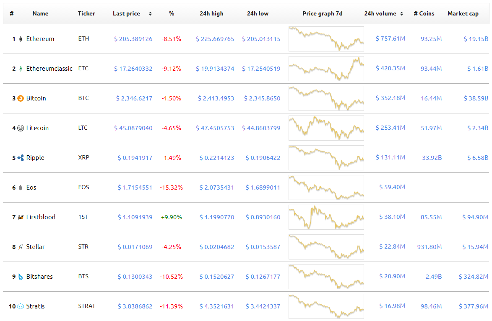
Task: Sort table by Last price arrows
Action: pos(150,13)
